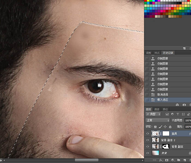Viewport: 191px width, 163px height.
Task: Select the 图层 tab
Action: click(x=148, y=109)
